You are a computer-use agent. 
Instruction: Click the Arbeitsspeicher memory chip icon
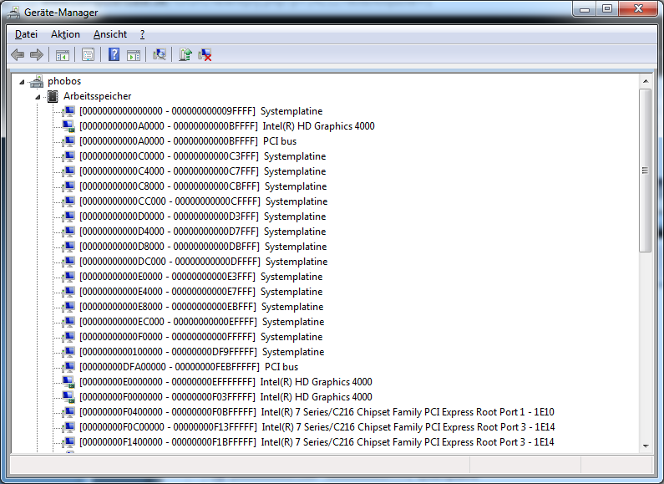point(53,96)
